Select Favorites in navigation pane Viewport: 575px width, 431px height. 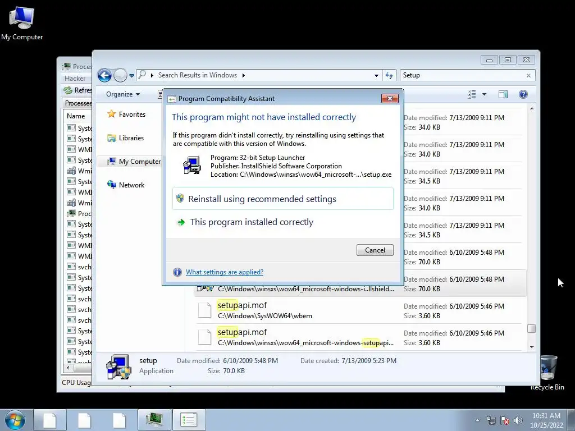126,114
